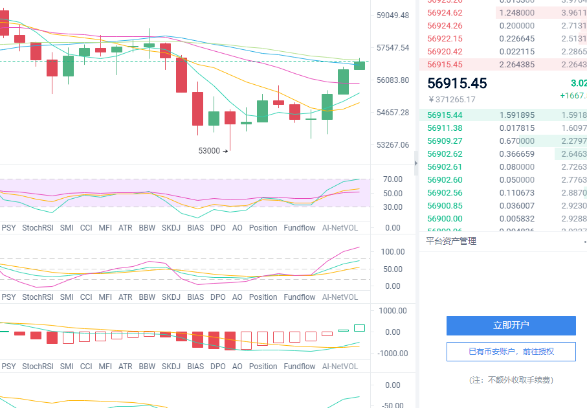Select the 56900.00 bid order row
This screenshot has width=587, height=408.
503,218
